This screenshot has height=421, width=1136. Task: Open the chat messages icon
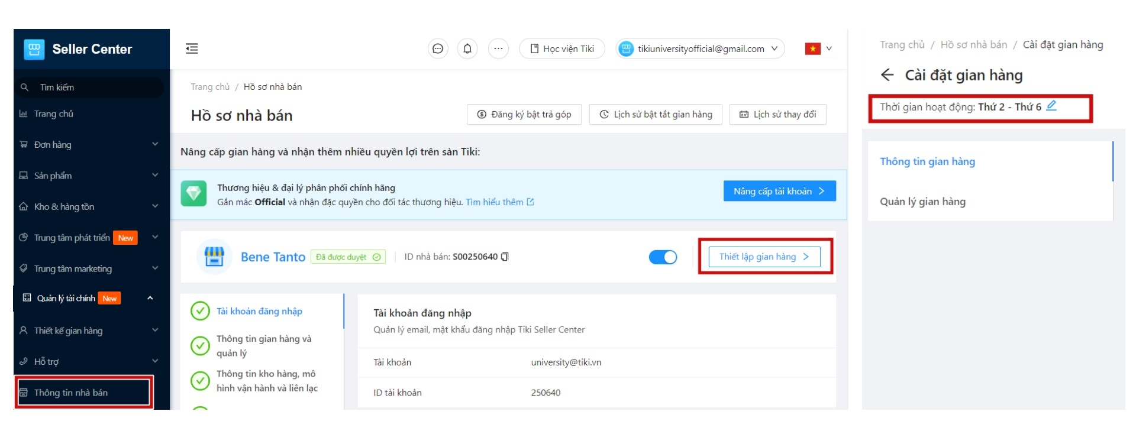pos(438,48)
